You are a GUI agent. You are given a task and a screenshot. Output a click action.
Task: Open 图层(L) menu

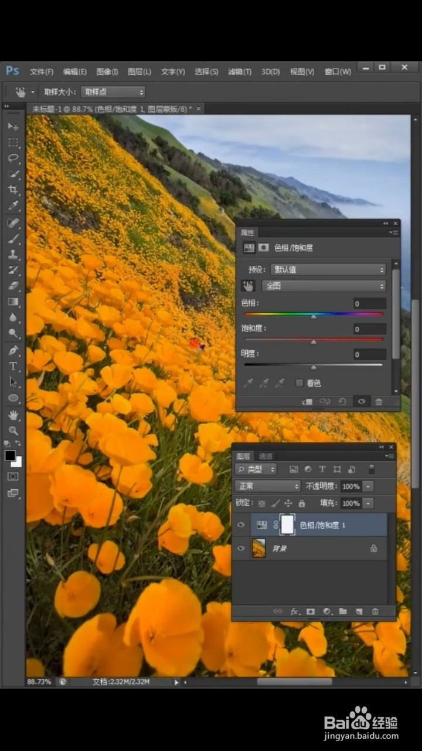[139, 72]
